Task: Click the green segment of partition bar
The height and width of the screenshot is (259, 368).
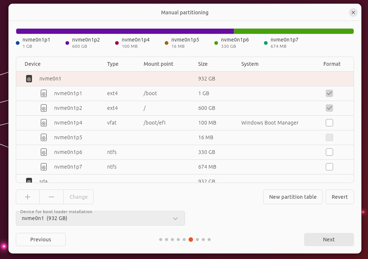Action: 293,31
